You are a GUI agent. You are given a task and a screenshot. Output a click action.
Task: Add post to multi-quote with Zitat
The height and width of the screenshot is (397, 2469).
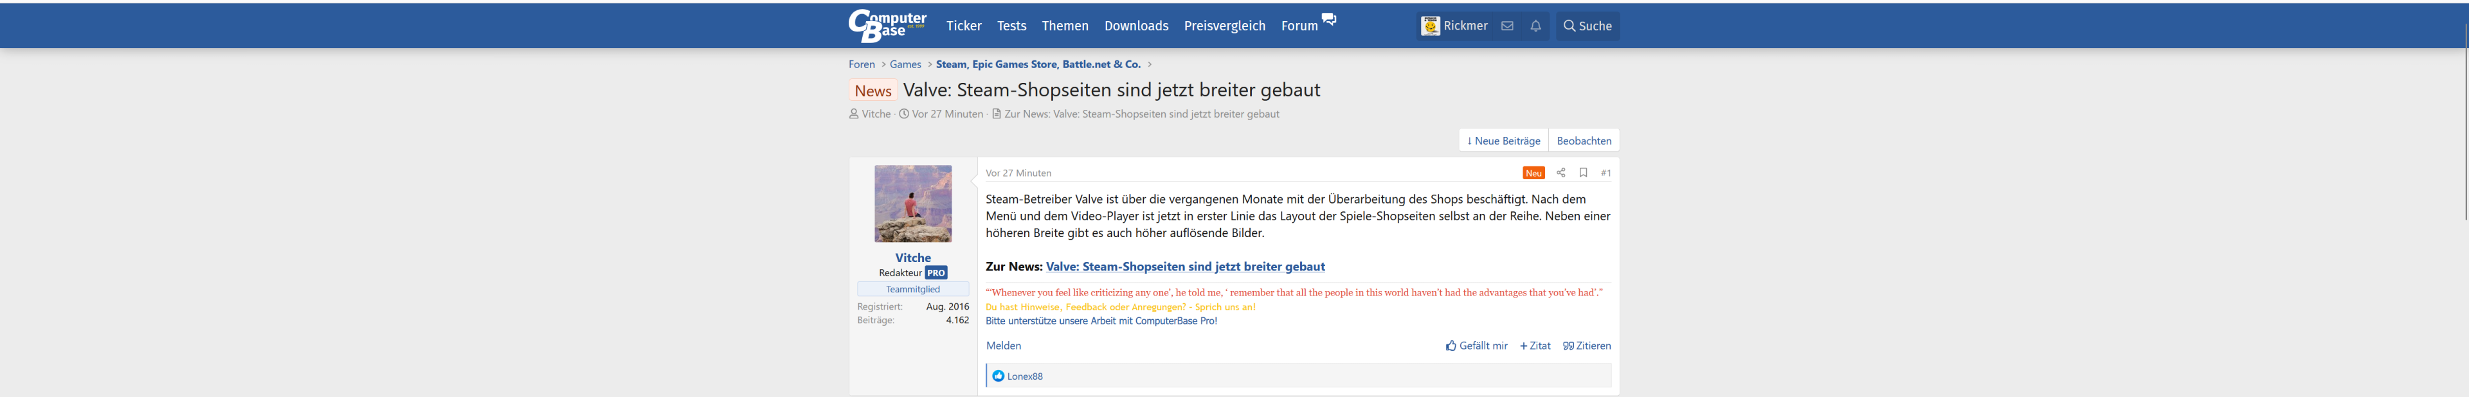click(x=1535, y=346)
